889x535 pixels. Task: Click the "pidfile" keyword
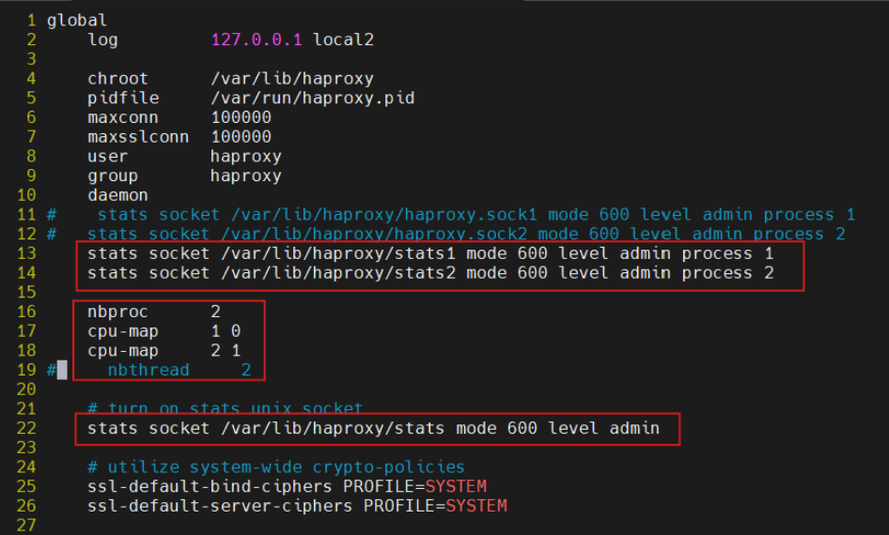(122, 98)
